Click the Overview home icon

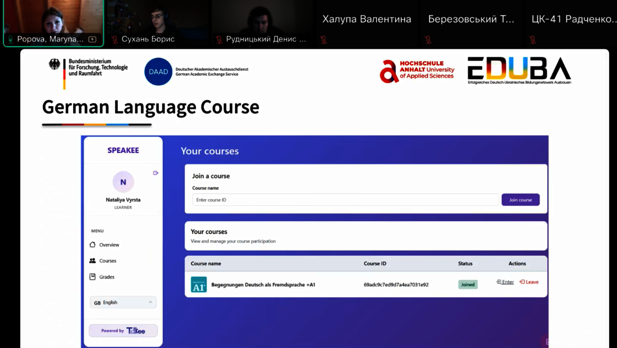(93, 245)
